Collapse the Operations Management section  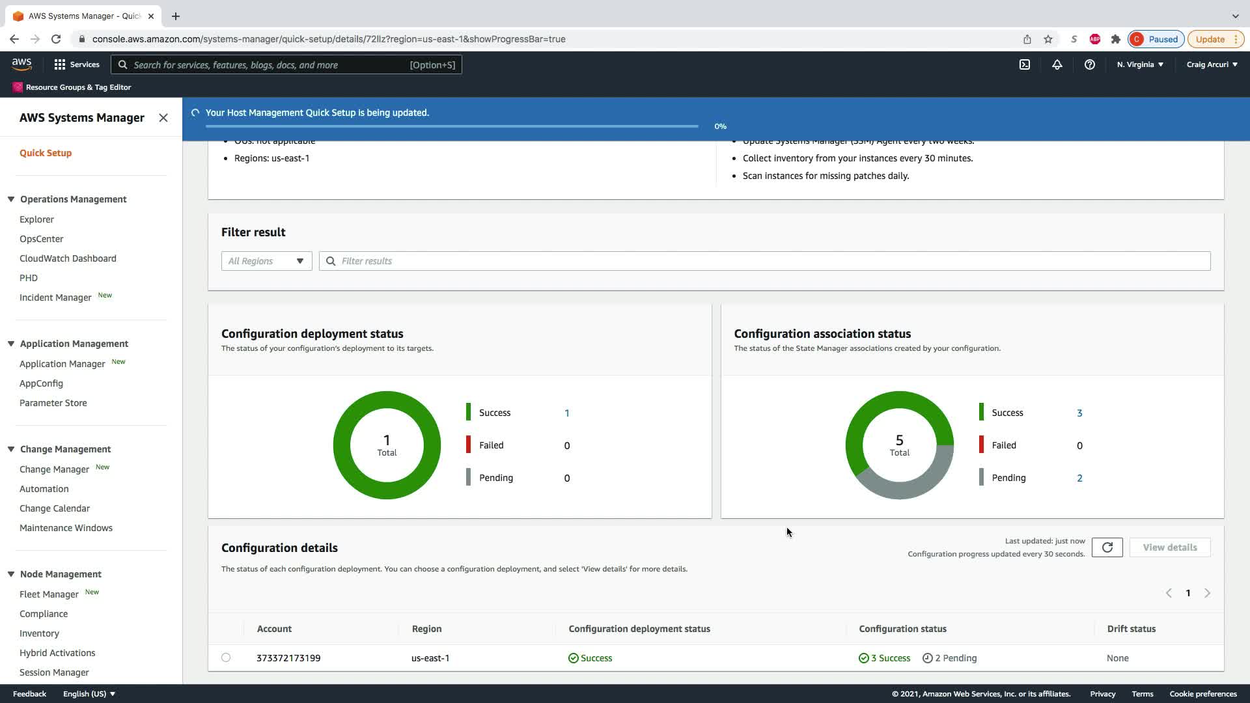click(x=11, y=199)
